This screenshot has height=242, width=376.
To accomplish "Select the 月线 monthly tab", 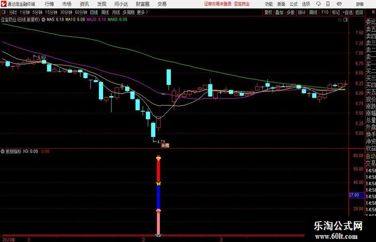I will coord(116,12).
